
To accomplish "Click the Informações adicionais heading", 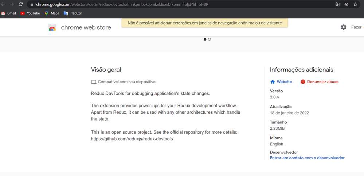I will 302,70.
